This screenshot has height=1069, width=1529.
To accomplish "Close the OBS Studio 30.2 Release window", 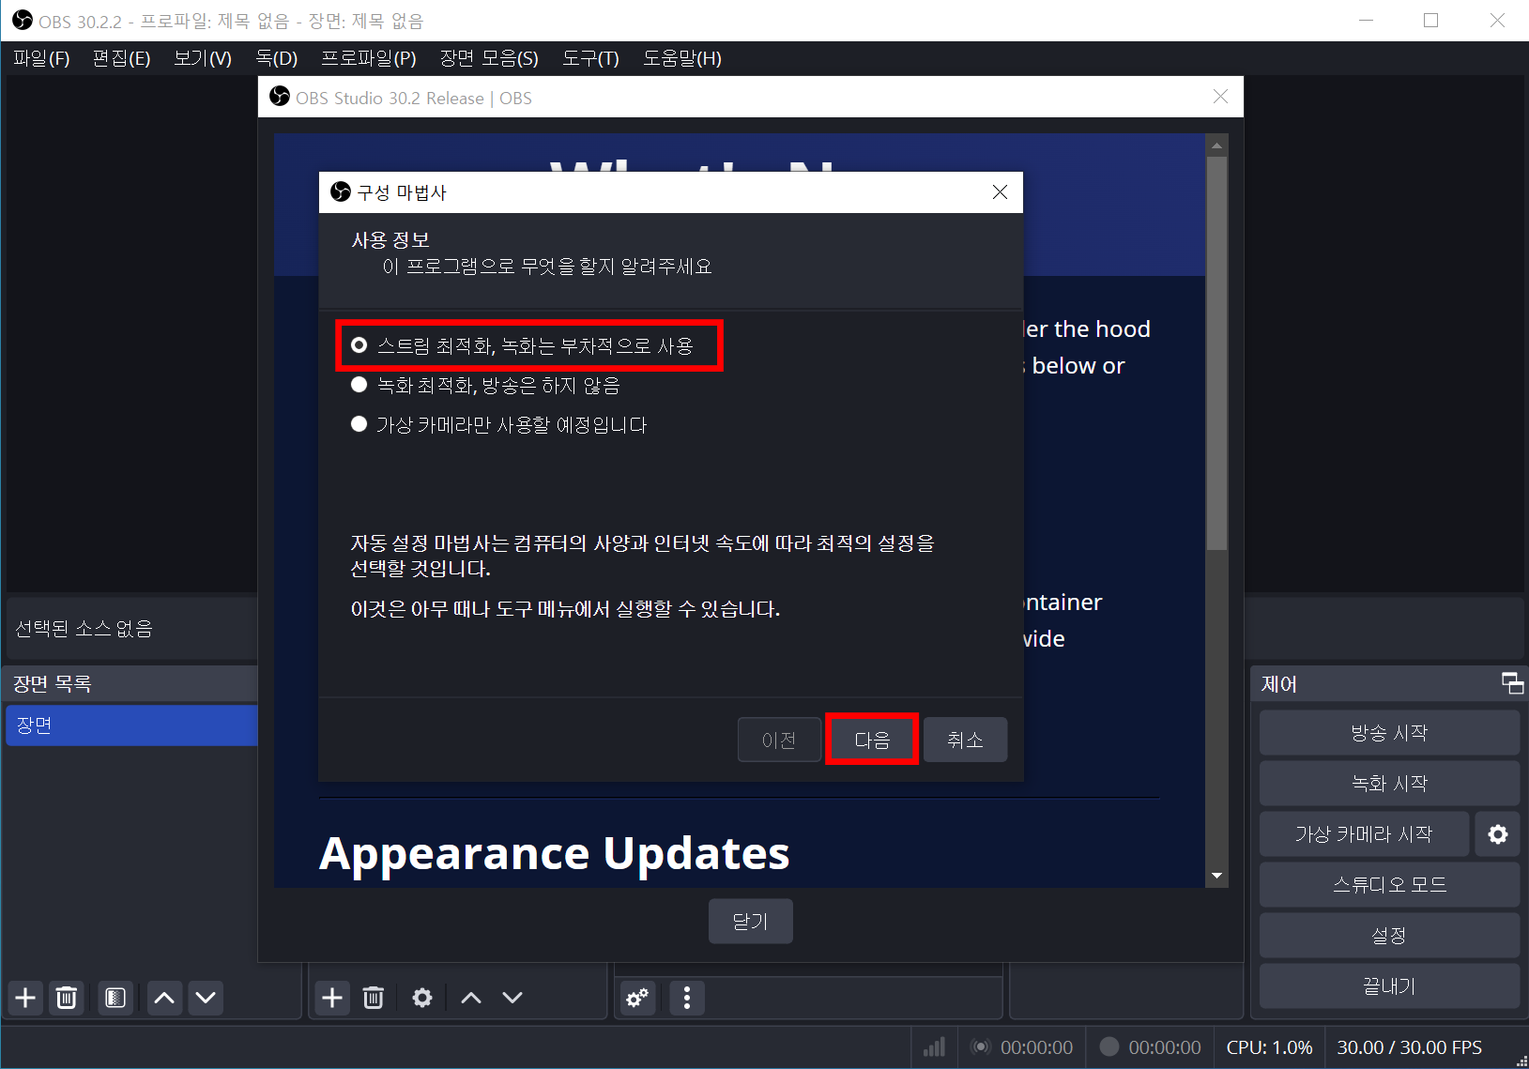I will pos(1220,97).
